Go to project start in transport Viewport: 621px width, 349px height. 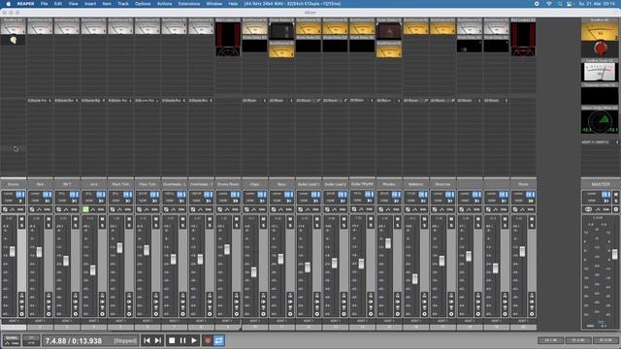click(x=147, y=340)
